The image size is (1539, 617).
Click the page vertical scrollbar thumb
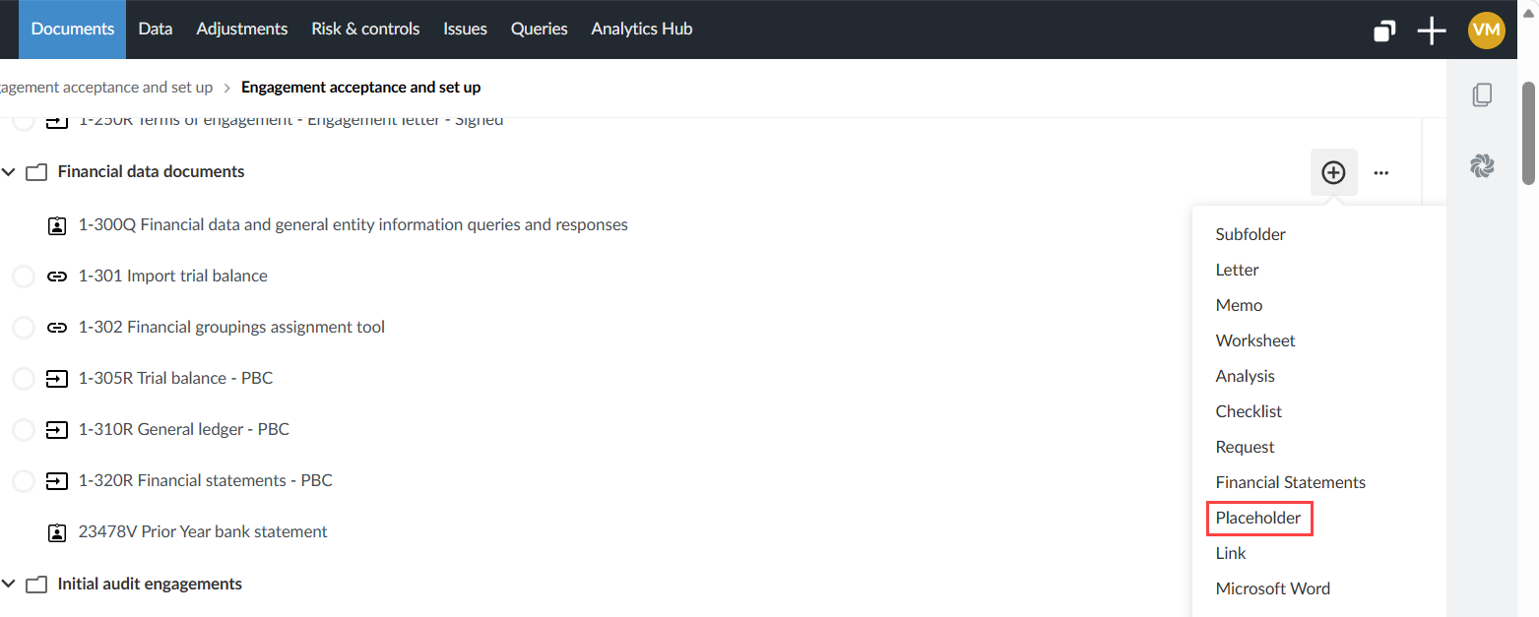1528,133
